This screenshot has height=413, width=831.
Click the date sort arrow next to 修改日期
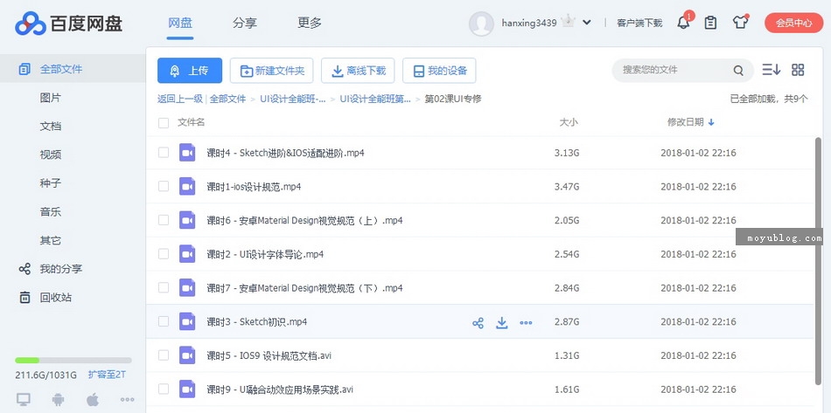pos(711,122)
